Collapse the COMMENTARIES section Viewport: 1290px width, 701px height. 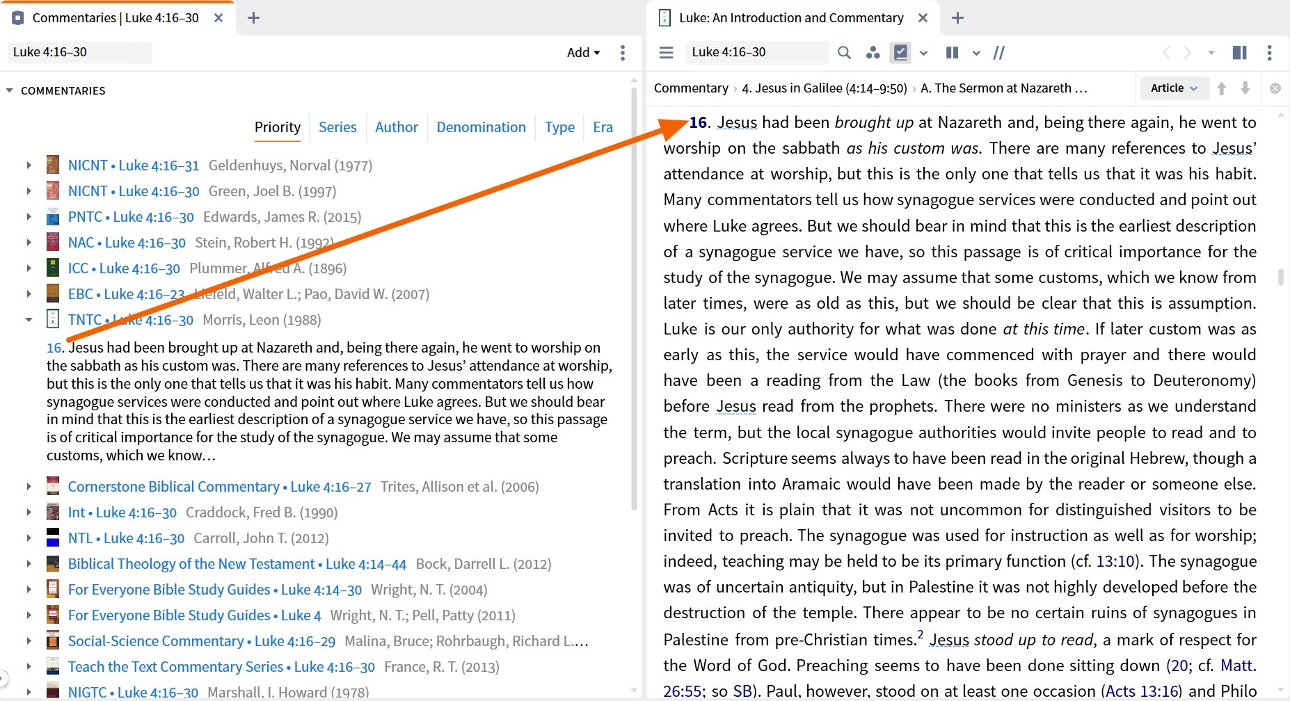pos(10,90)
